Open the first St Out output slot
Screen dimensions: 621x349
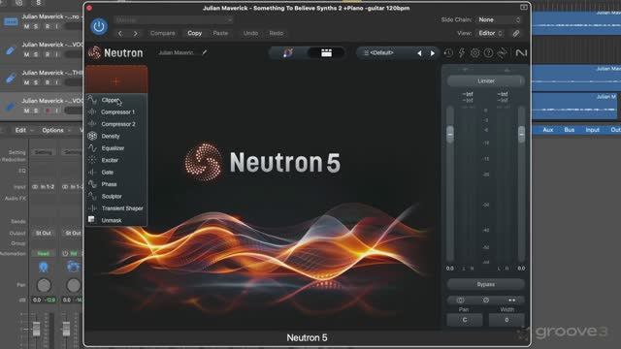click(x=44, y=233)
